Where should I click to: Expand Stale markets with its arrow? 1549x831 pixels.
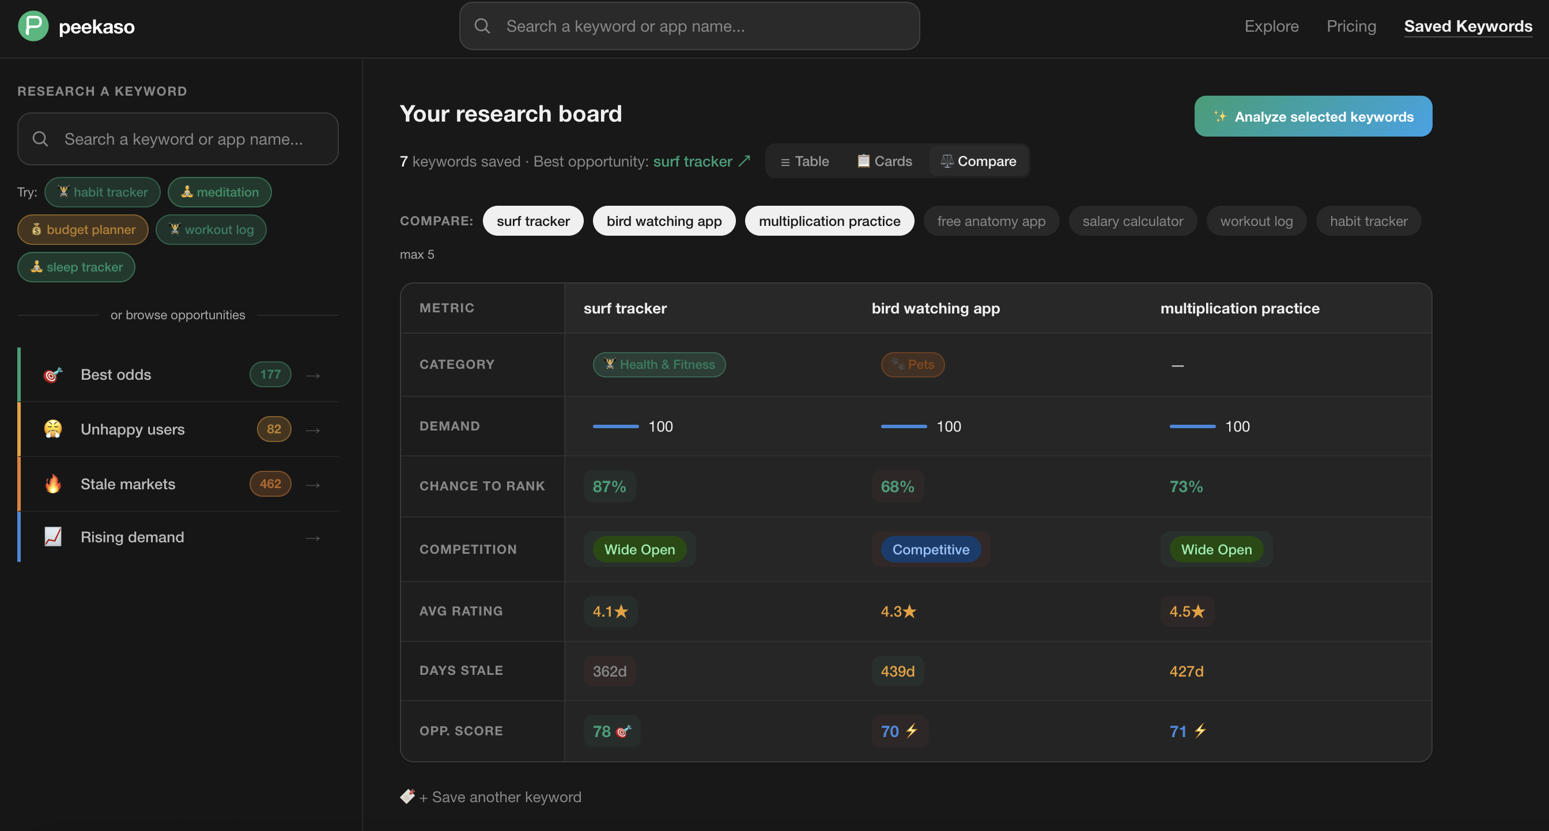coord(313,485)
